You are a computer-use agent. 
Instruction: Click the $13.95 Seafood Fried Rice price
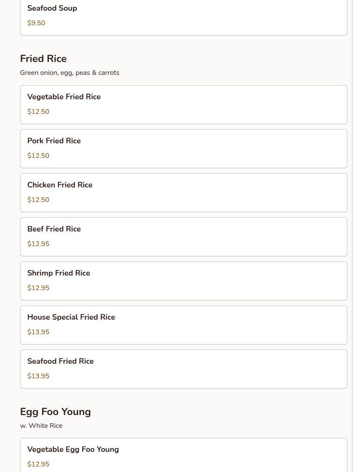pos(38,376)
